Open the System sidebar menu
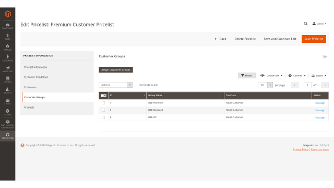The width and height of the screenshot is (334, 188). [x=8, y=112]
